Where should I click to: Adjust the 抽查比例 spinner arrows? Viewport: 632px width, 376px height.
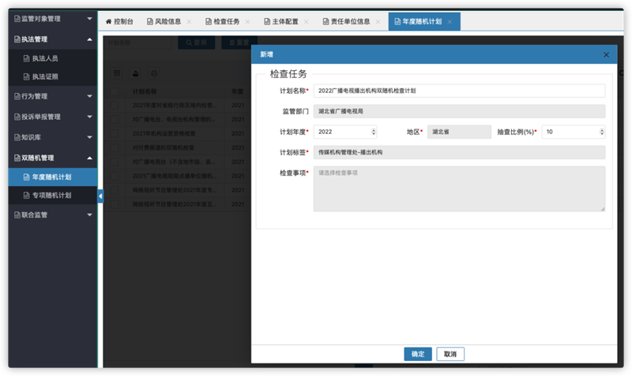click(x=602, y=132)
